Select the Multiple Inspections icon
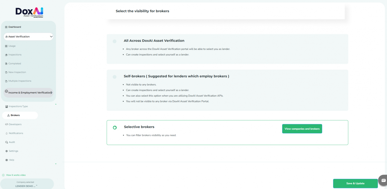Image resolution: width=387 pixels, height=189 pixels. [x=6, y=81]
